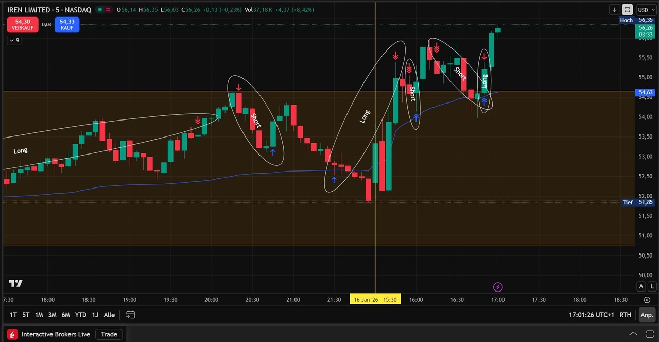Open the USD currency dropdown

[x=644, y=10]
